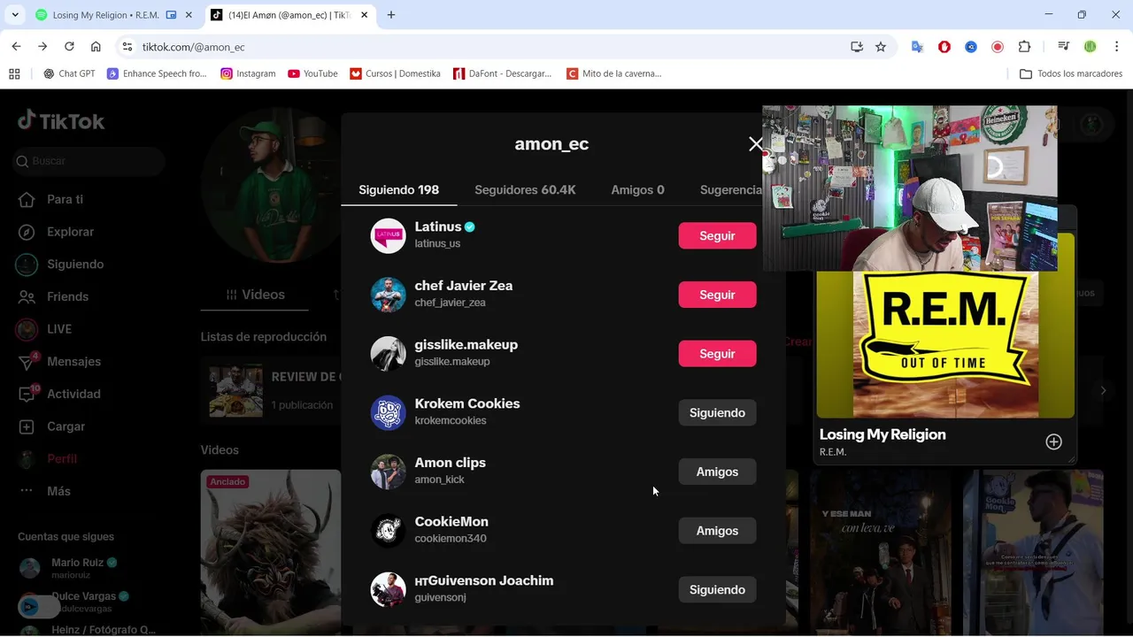Open Instagram bookmark
Viewport: 1133px width, 637px height.
click(249, 73)
